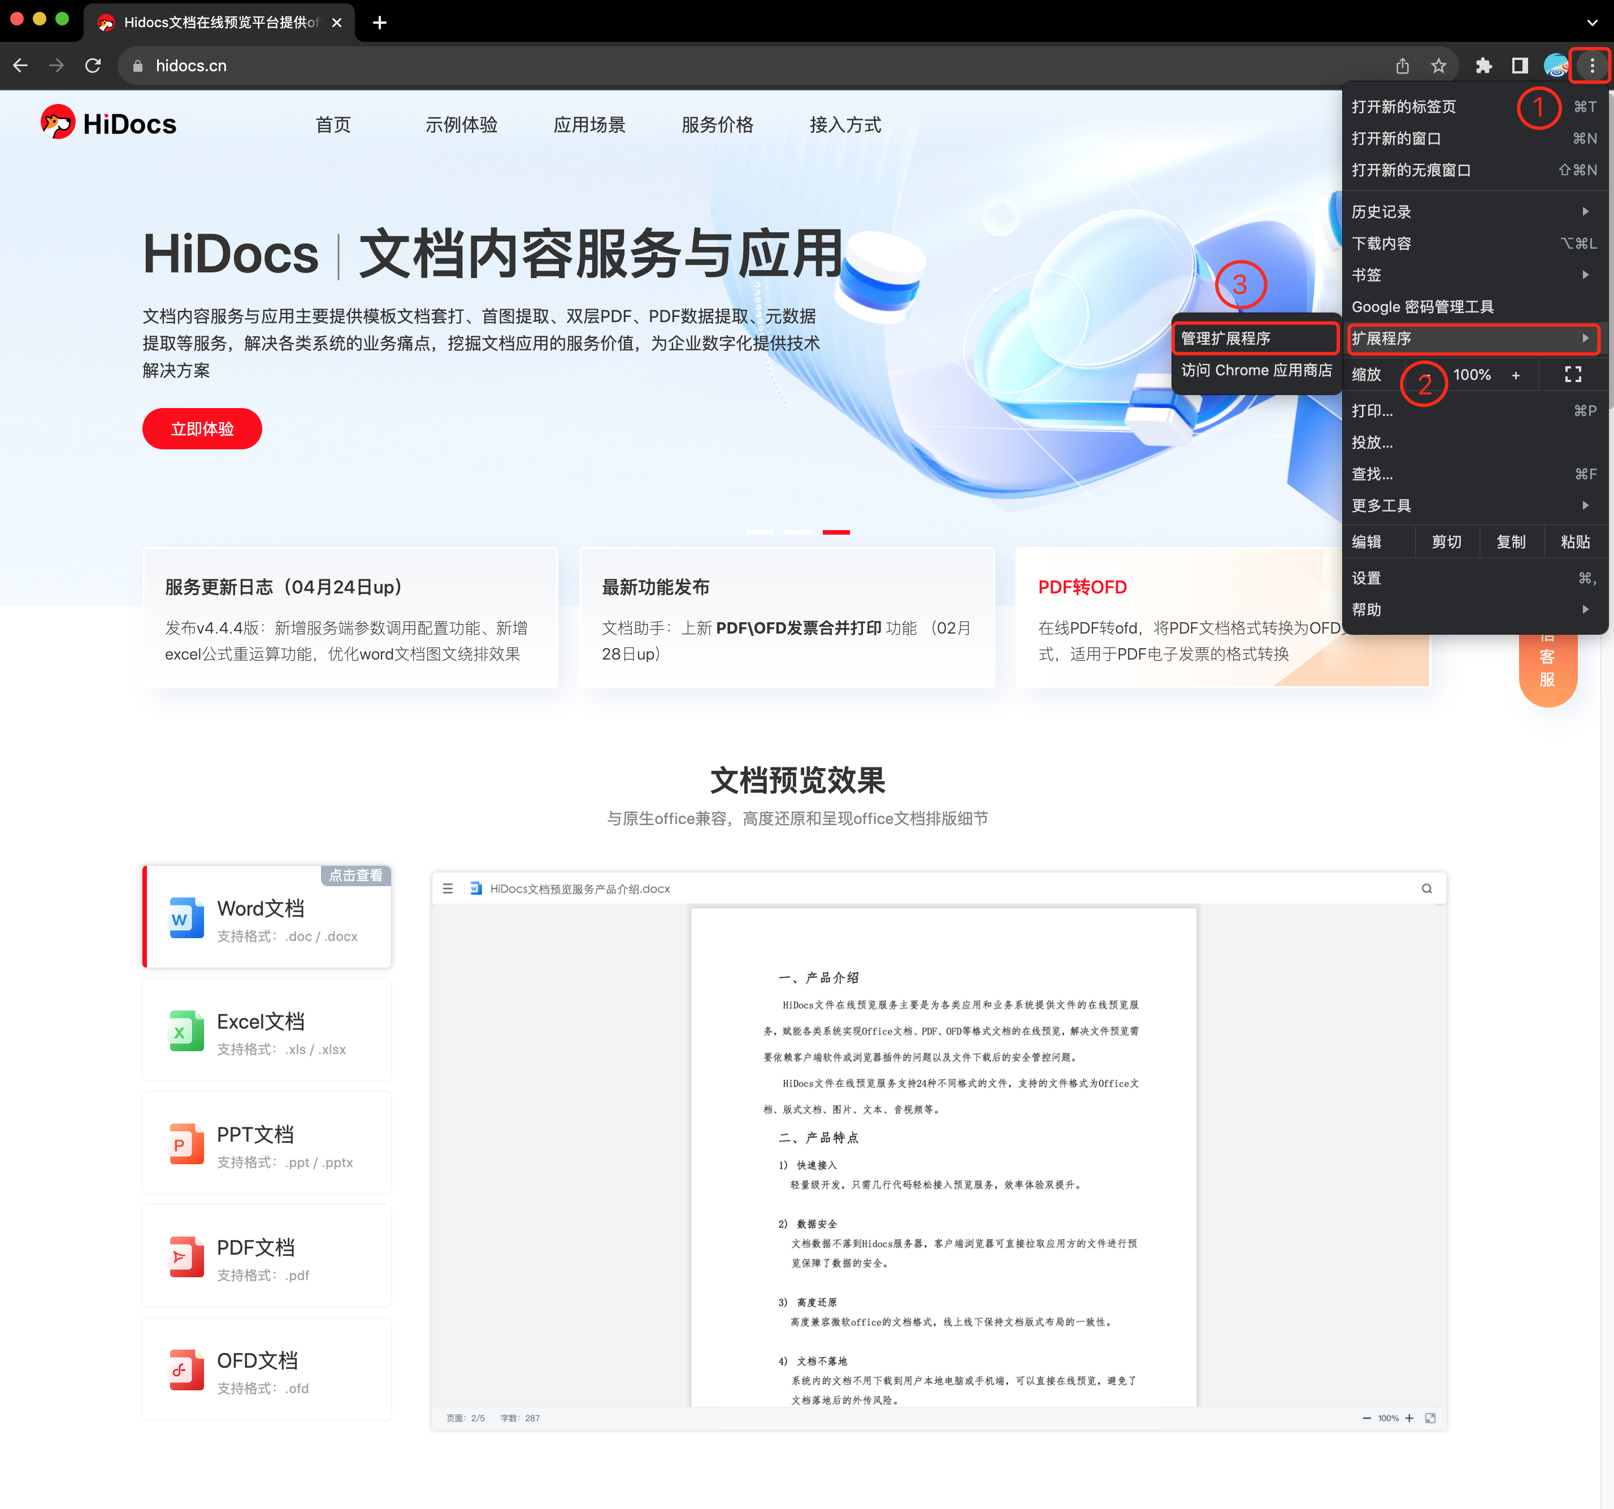Open the outline menu icon in document preview
1614x1509 pixels.
point(448,889)
